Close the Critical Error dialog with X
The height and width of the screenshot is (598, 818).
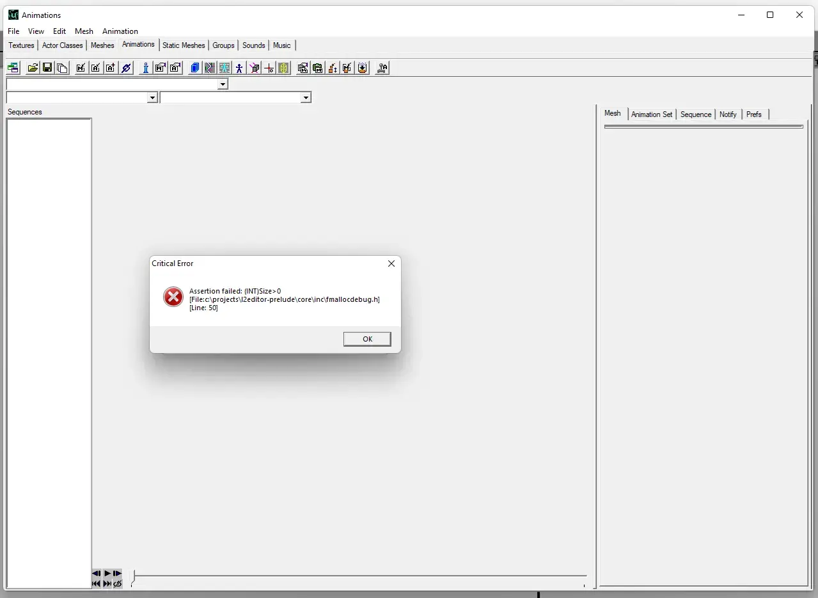click(x=391, y=264)
